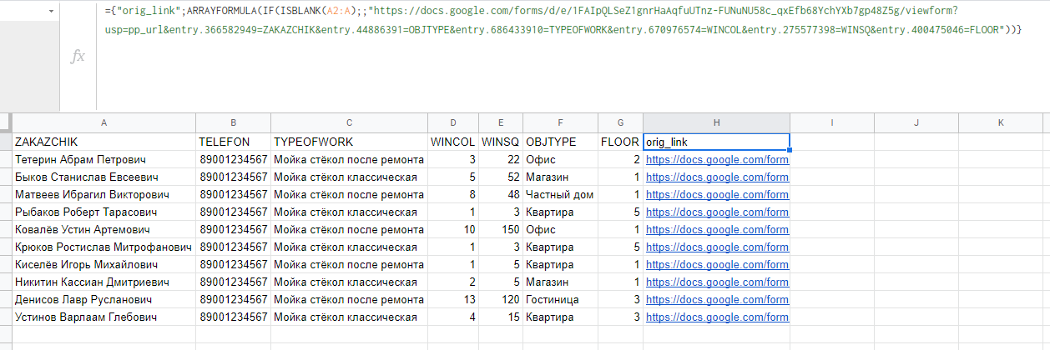This screenshot has height=350, width=1050.
Task: Click the fx function icon
Action: click(x=78, y=56)
